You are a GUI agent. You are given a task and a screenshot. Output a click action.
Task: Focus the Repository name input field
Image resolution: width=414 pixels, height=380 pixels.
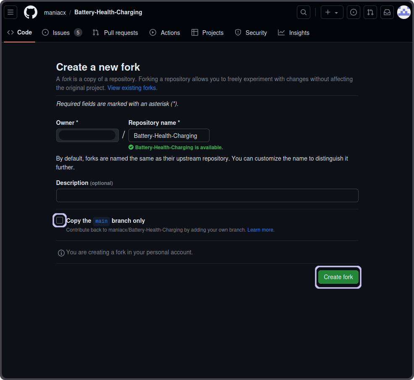169,135
